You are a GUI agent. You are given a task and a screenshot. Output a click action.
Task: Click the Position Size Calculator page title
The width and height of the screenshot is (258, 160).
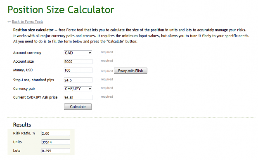coord(61,9)
